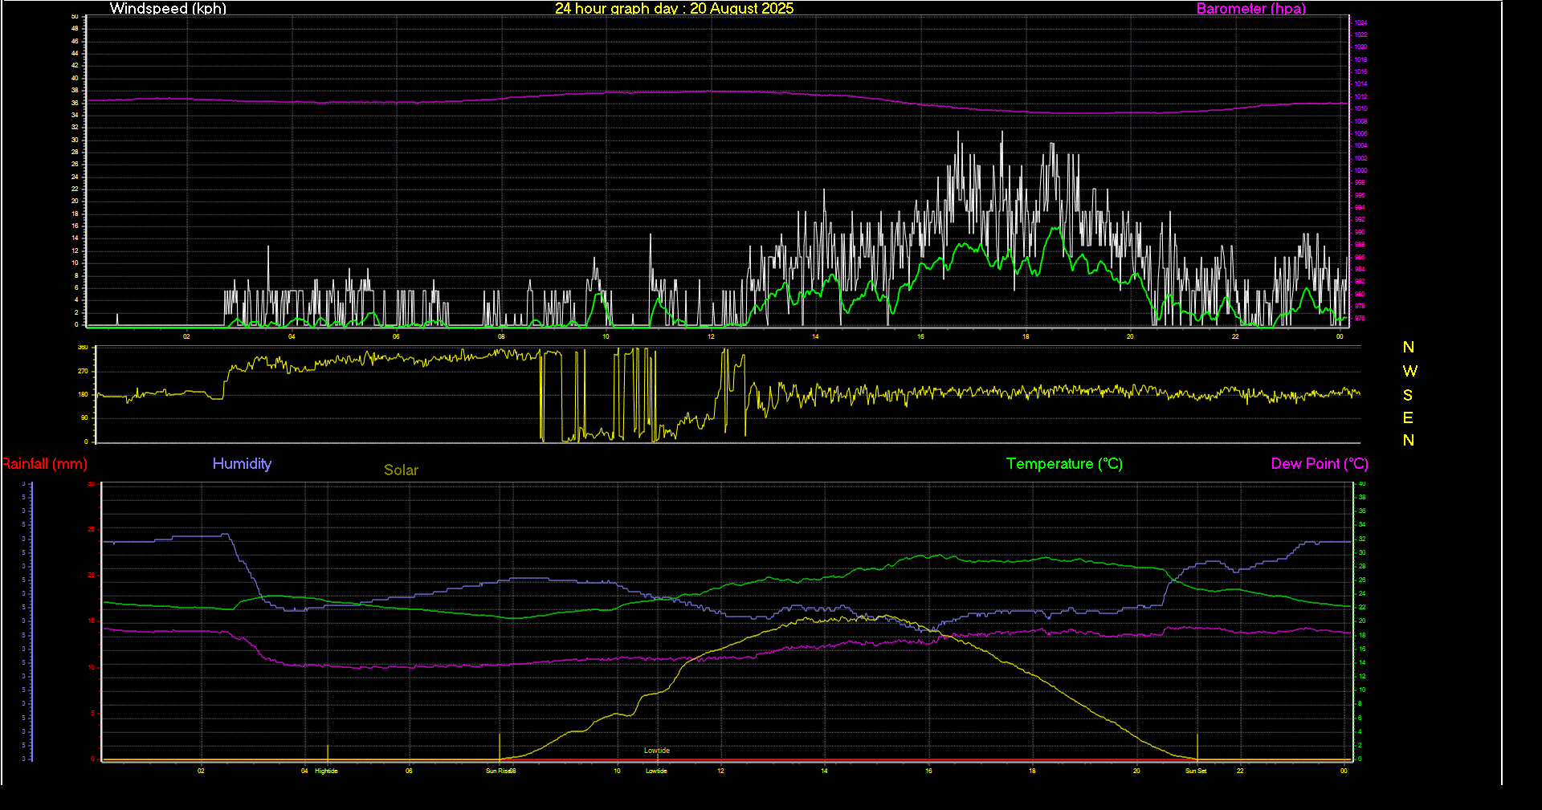Viewport: 1542px width, 810px height.
Task: Click the red 15 on rainfall scale
Action: tap(91, 621)
